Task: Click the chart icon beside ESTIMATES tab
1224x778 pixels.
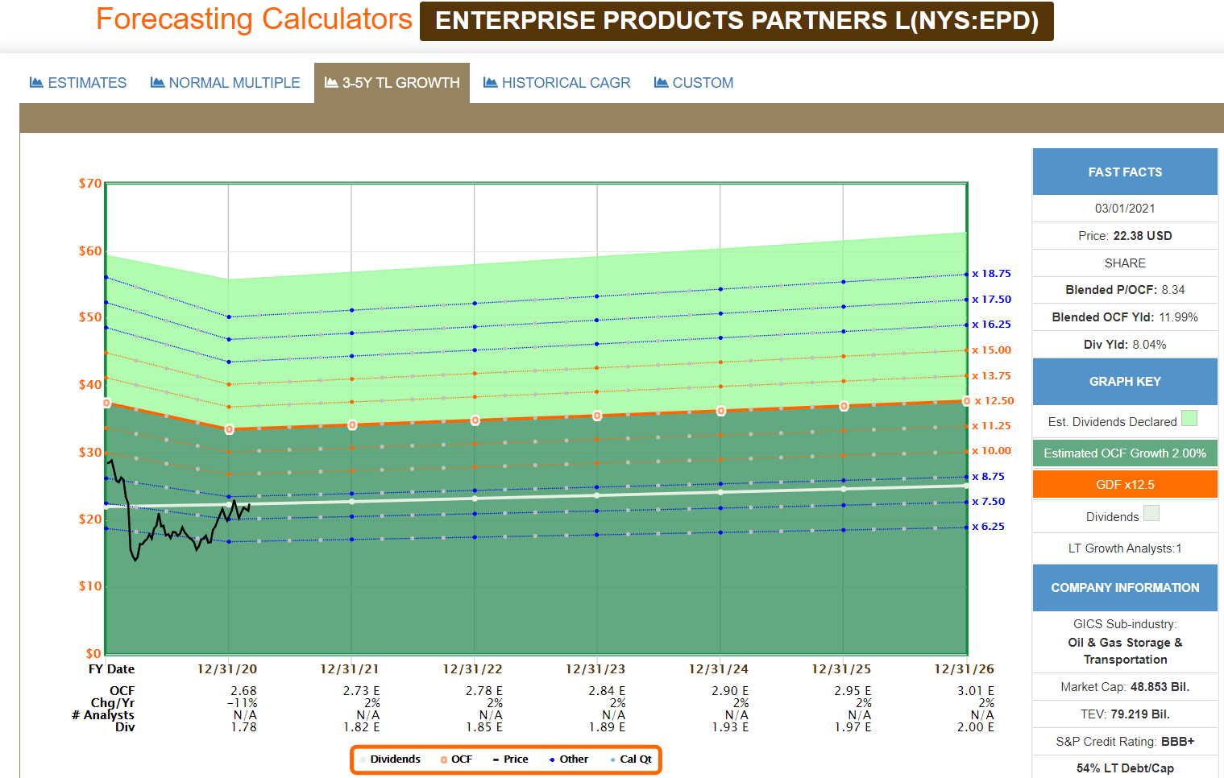Action: (35, 82)
